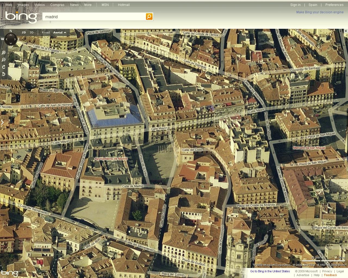Switch map to 3D mode
Viewport: 348px width, 278px height.
[32, 33]
